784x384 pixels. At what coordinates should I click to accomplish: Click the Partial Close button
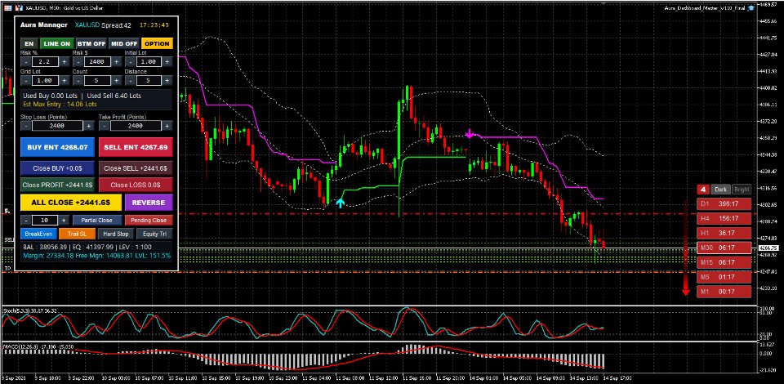tap(97, 220)
